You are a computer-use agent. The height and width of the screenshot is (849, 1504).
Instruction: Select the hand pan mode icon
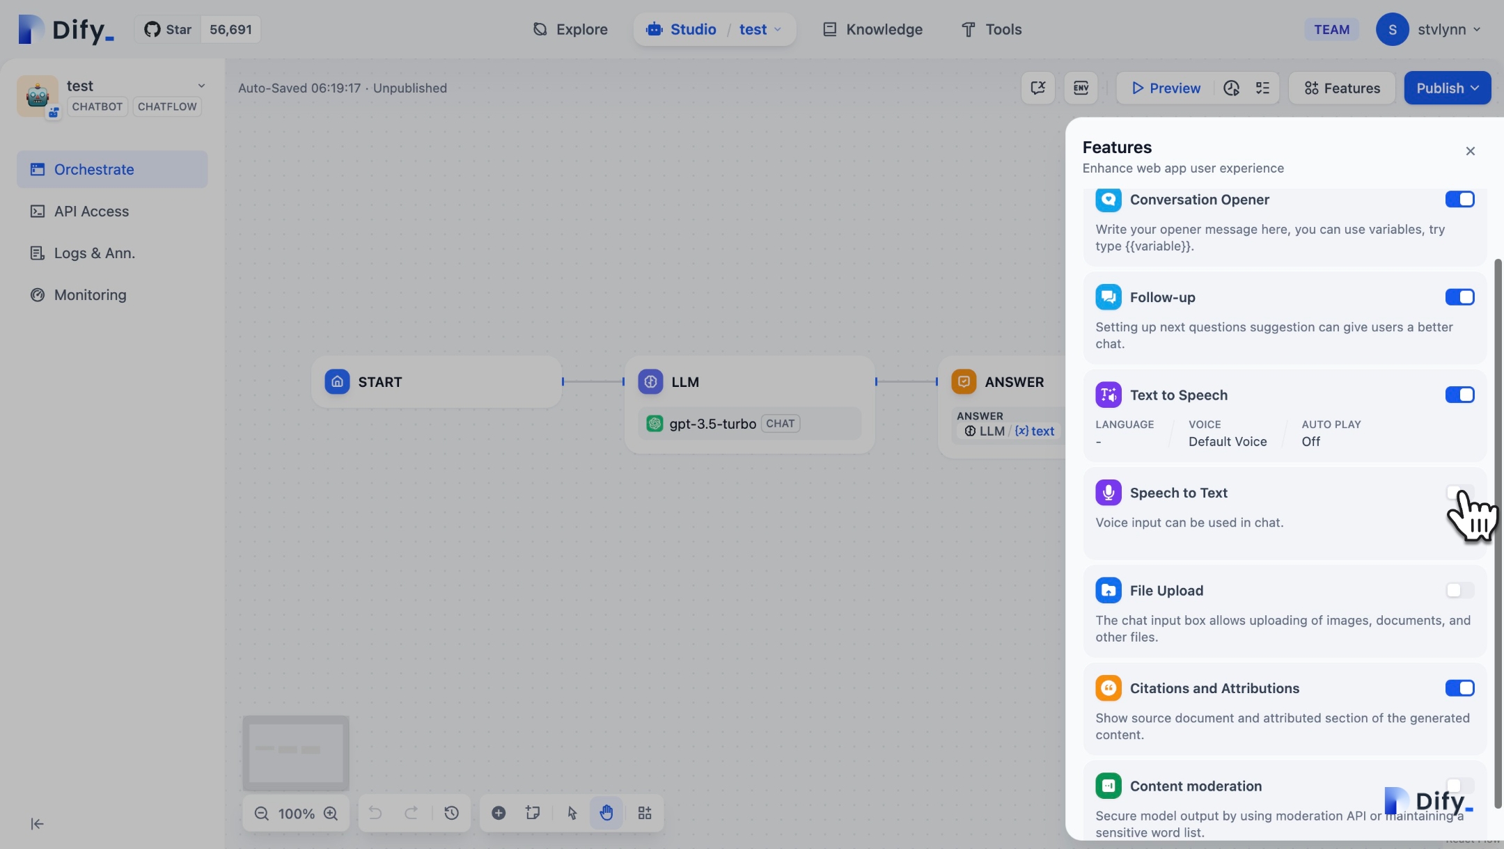pyautogui.click(x=606, y=813)
